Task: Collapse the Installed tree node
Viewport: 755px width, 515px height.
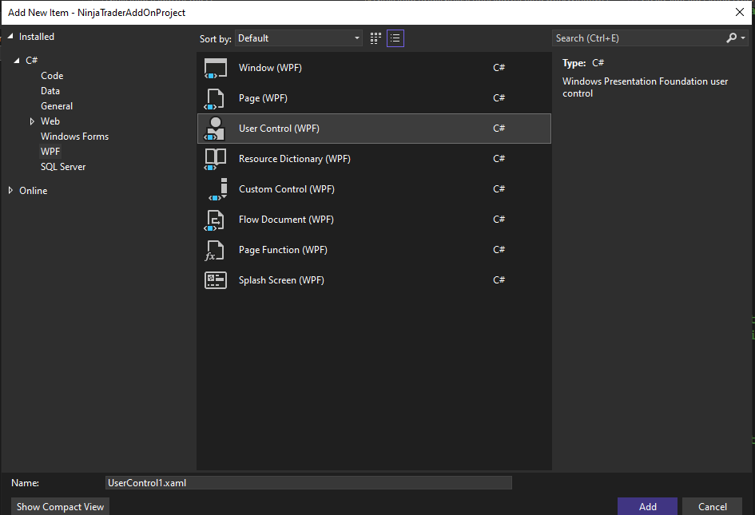Action: click(10, 37)
